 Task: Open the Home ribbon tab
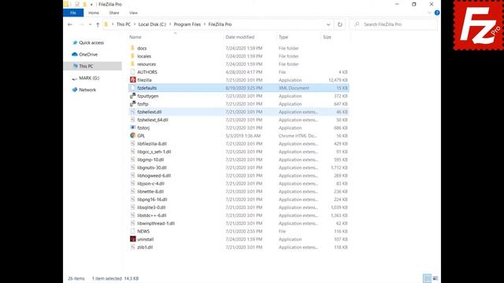pos(94,13)
